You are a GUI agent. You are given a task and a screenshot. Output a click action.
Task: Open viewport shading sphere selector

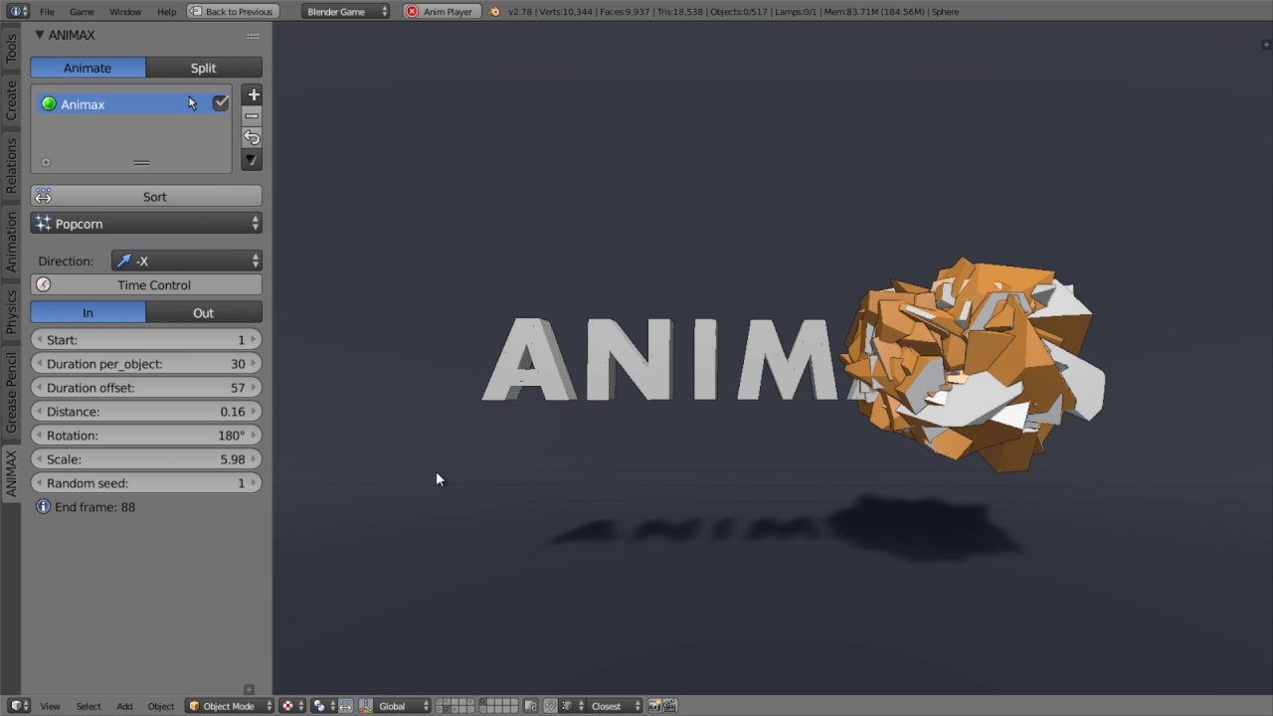click(292, 706)
